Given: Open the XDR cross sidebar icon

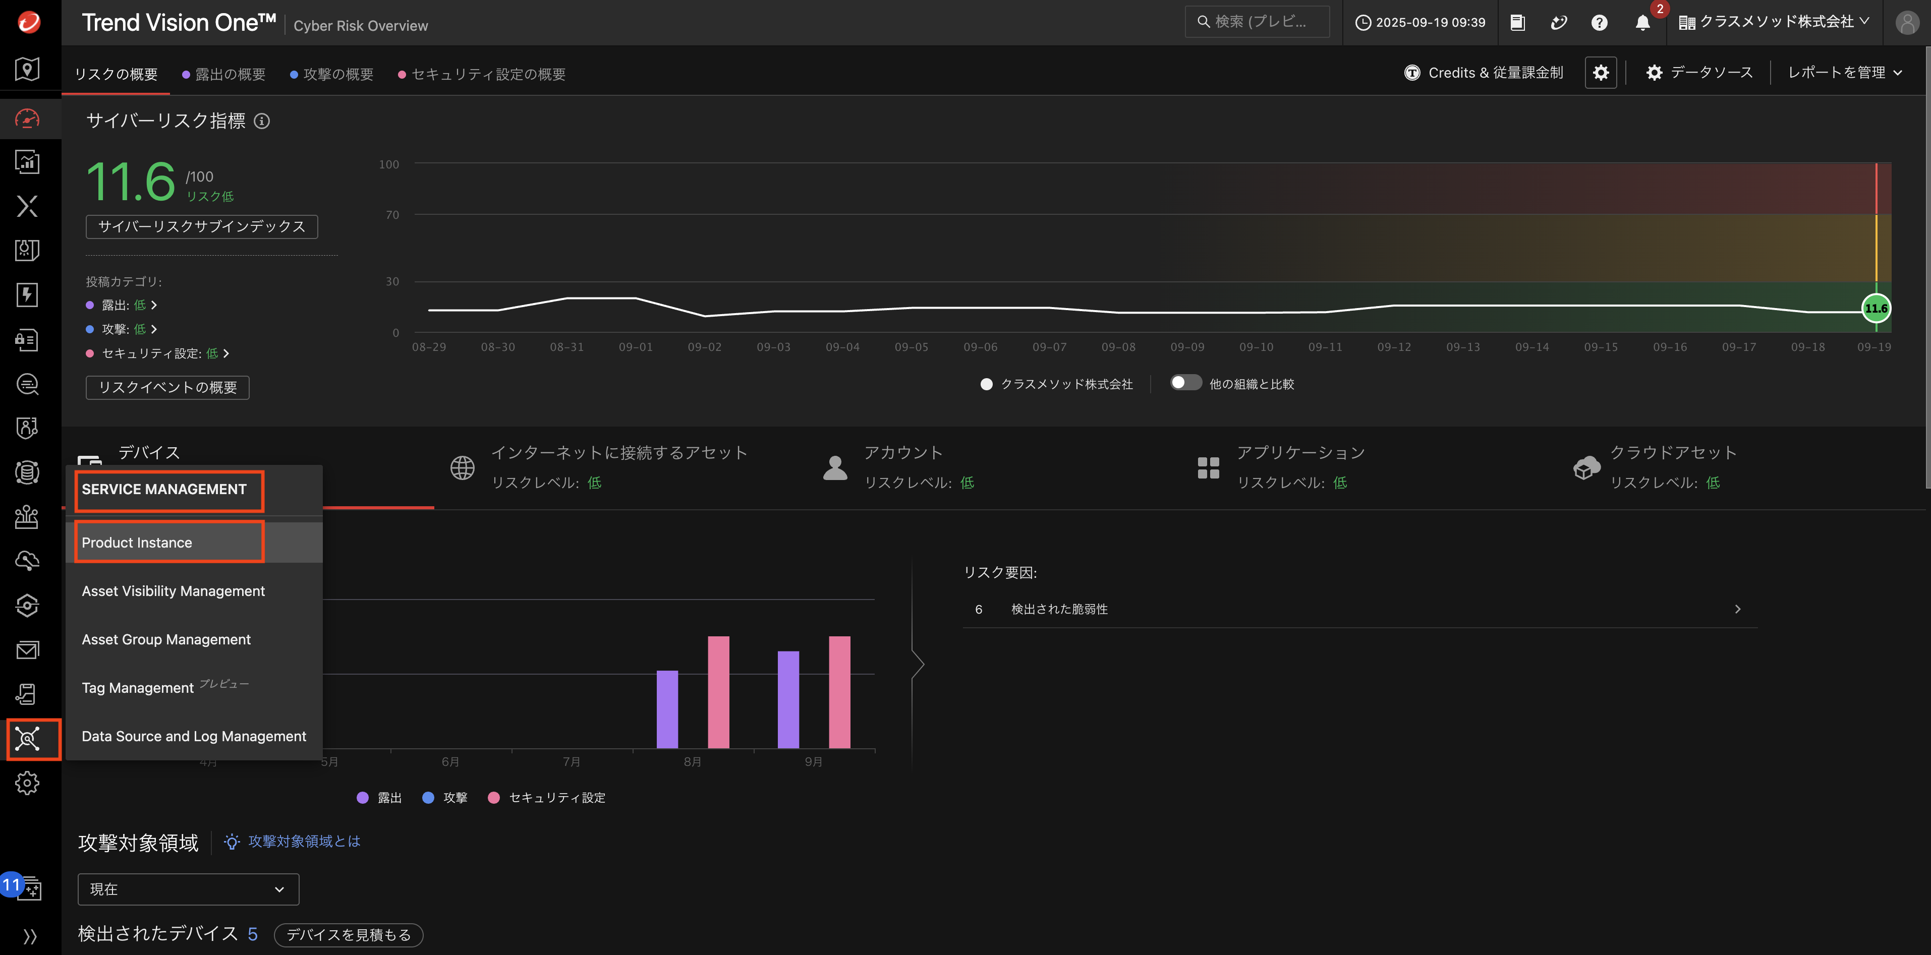Looking at the screenshot, I should [28, 206].
